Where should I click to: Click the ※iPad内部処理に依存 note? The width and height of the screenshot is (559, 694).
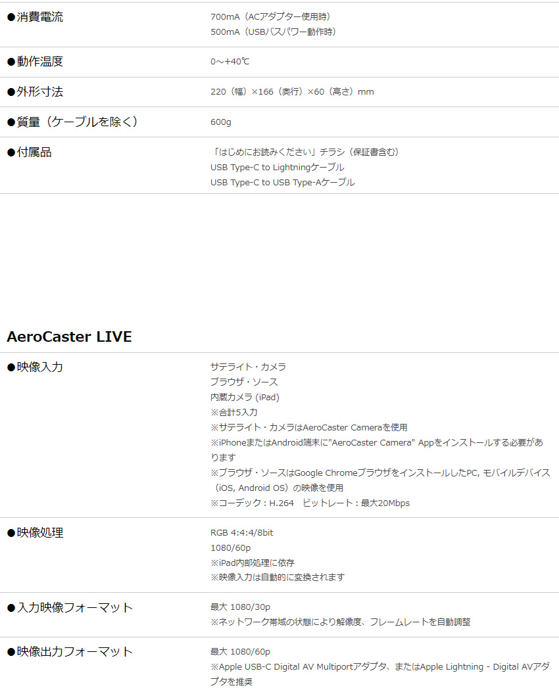pos(253,563)
